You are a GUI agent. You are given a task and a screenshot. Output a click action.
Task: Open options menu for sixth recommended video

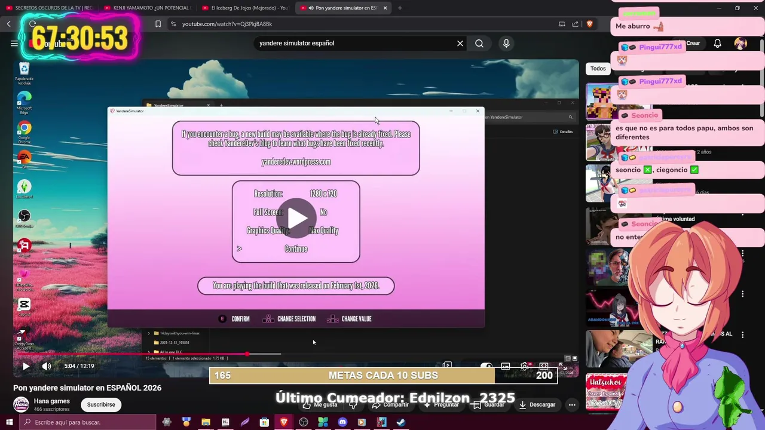tap(742, 294)
